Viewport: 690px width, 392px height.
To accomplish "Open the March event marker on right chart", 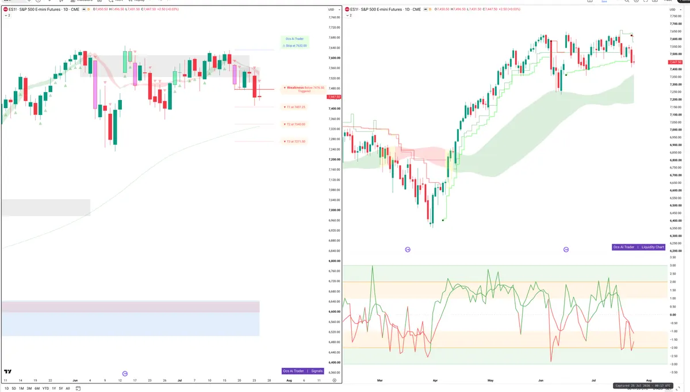I will [x=408, y=249].
